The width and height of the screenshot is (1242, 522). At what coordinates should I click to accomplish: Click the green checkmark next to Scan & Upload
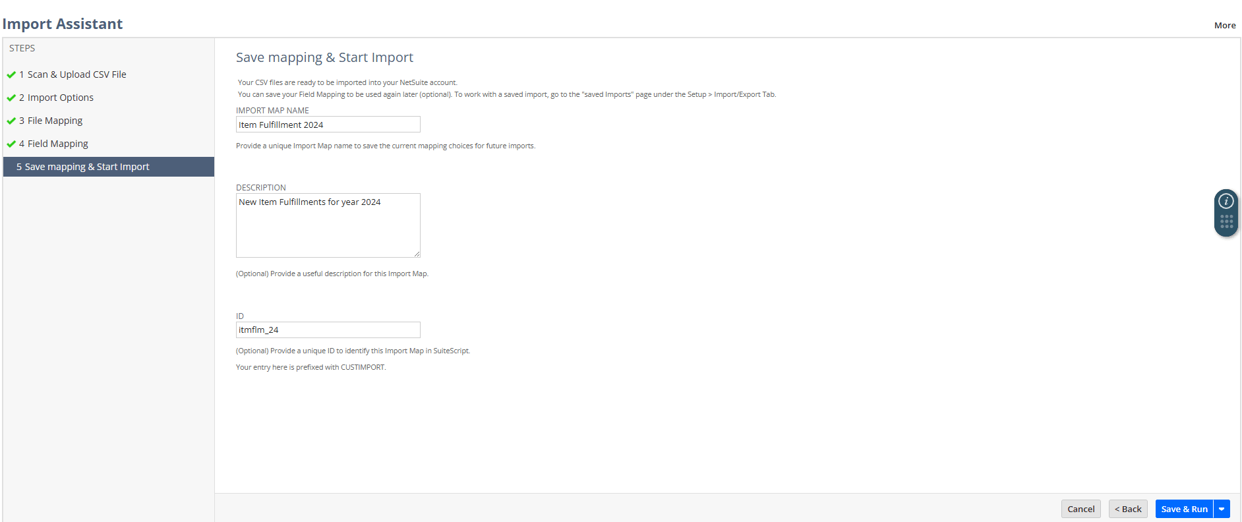[x=11, y=74]
